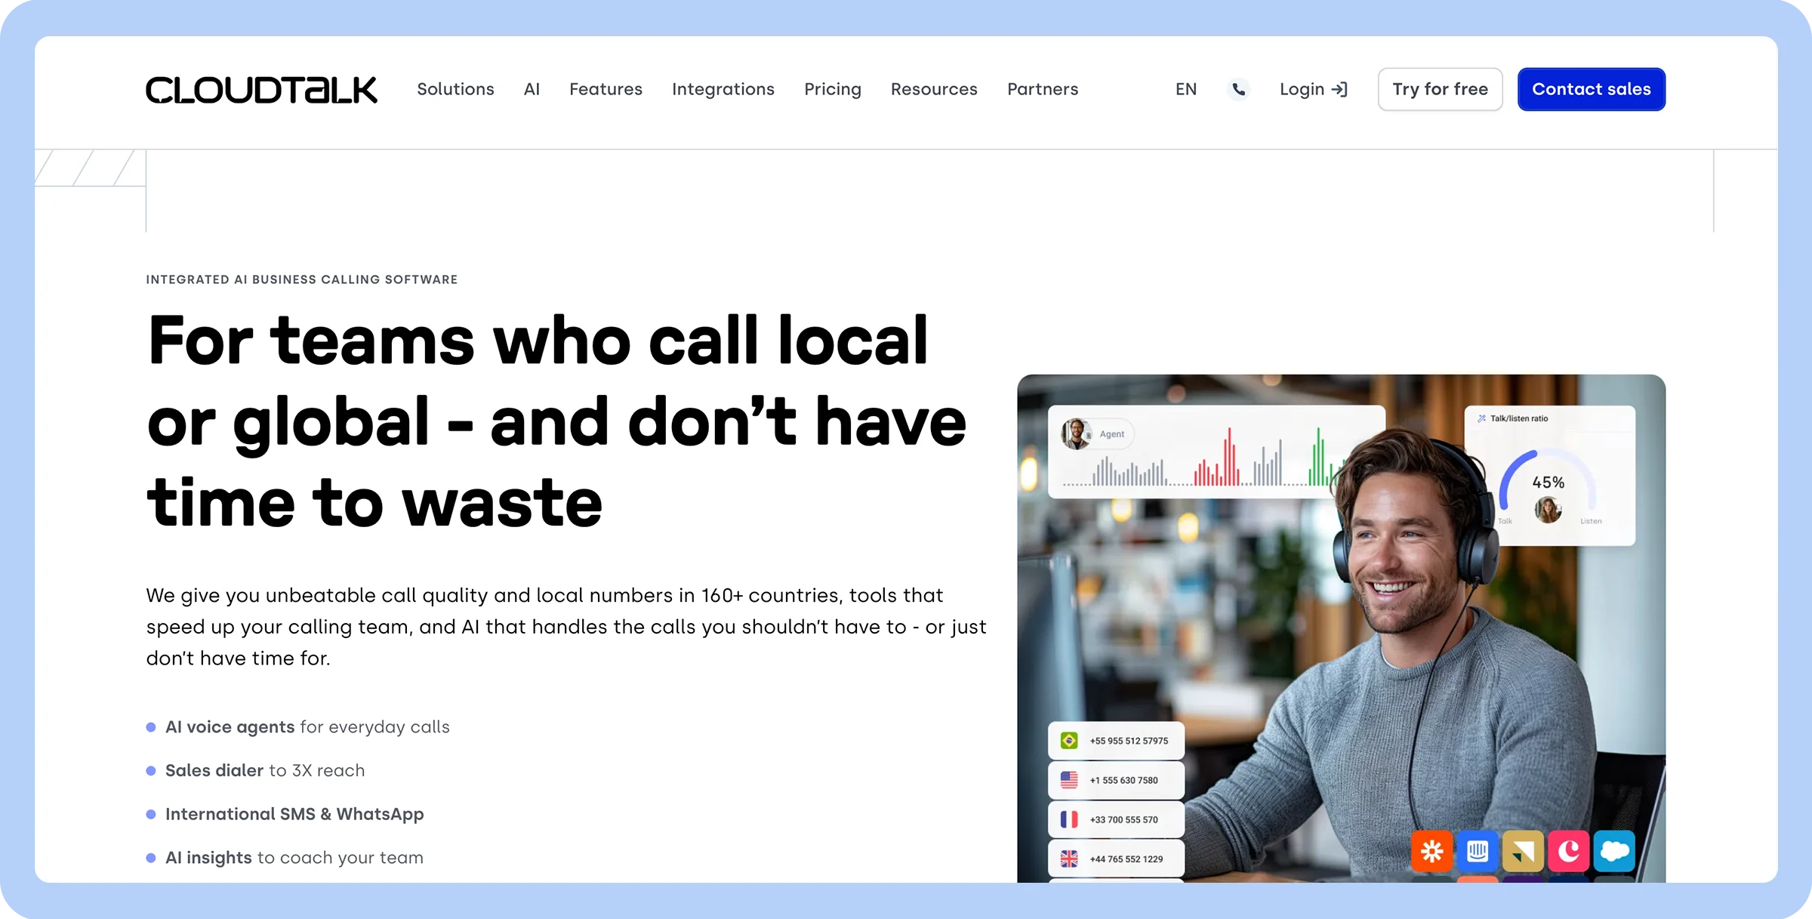The height and width of the screenshot is (919, 1812).
Task: Click the +44 765 552 1229 number
Action: tap(1126, 859)
